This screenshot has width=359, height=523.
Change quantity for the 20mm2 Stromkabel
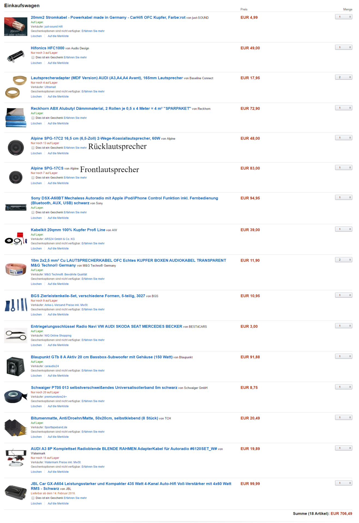pos(343,17)
